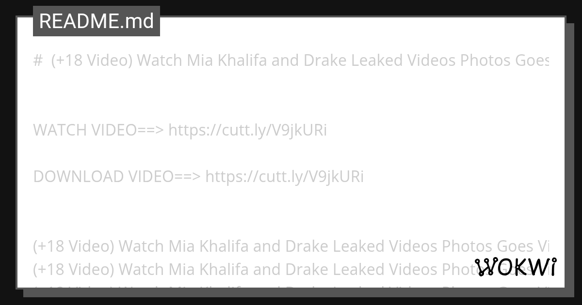Click the blank line below the heading
This screenshot has height=305, width=582.
tap(291, 95)
